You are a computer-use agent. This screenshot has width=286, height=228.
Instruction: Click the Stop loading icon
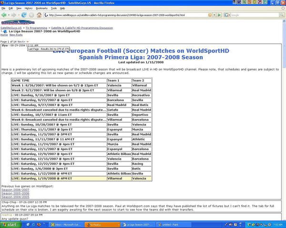click(31, 15)
